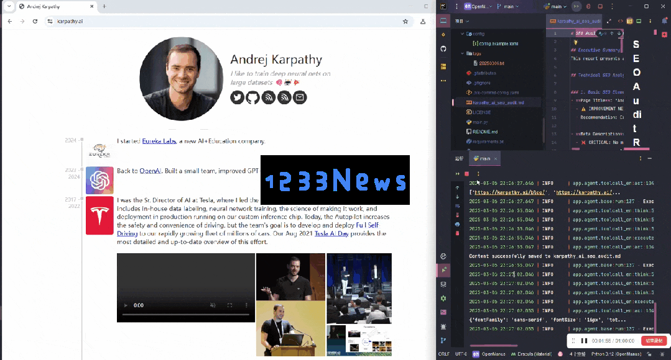671x360 pixels.
Task: Select the karpathy_ai_seo_audit editor tab
Action: click(x=575, y=21)
